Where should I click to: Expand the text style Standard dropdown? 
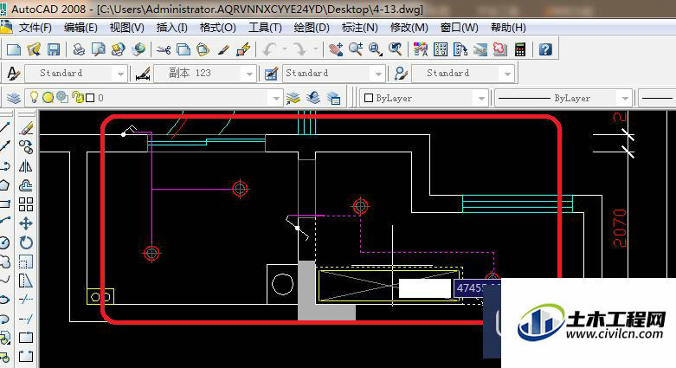[x=120, y=74]
